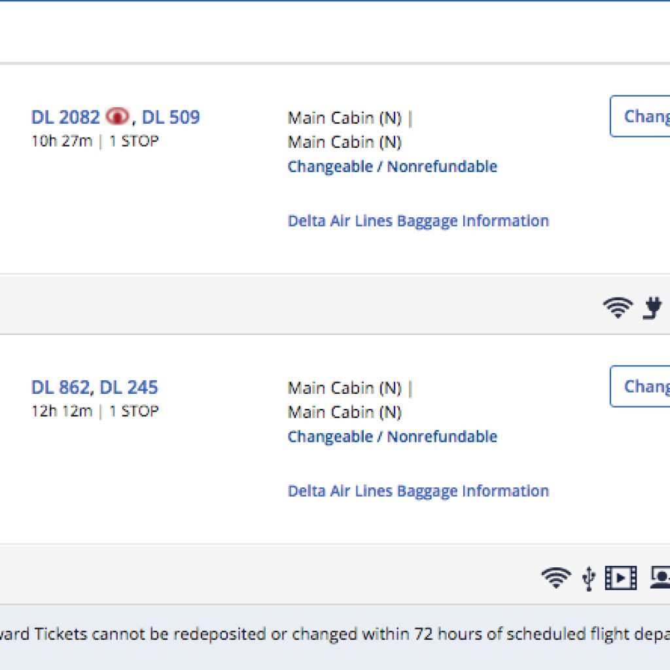The height and width of the screenshot is (670, 670).
Task: Click the first Main Cabin (N) label for DL 2082
Action: click(x=344, y=118)
